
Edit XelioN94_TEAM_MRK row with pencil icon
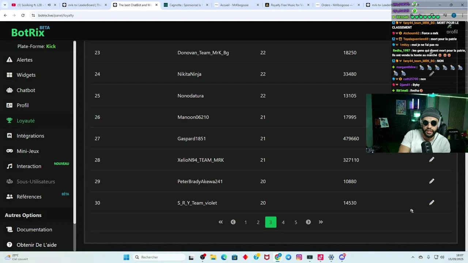[432, 160]
